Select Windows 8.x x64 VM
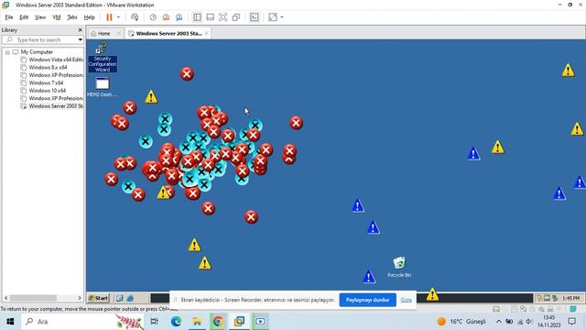This screenshot has height=330, width=586. click(x=48, y=67)
